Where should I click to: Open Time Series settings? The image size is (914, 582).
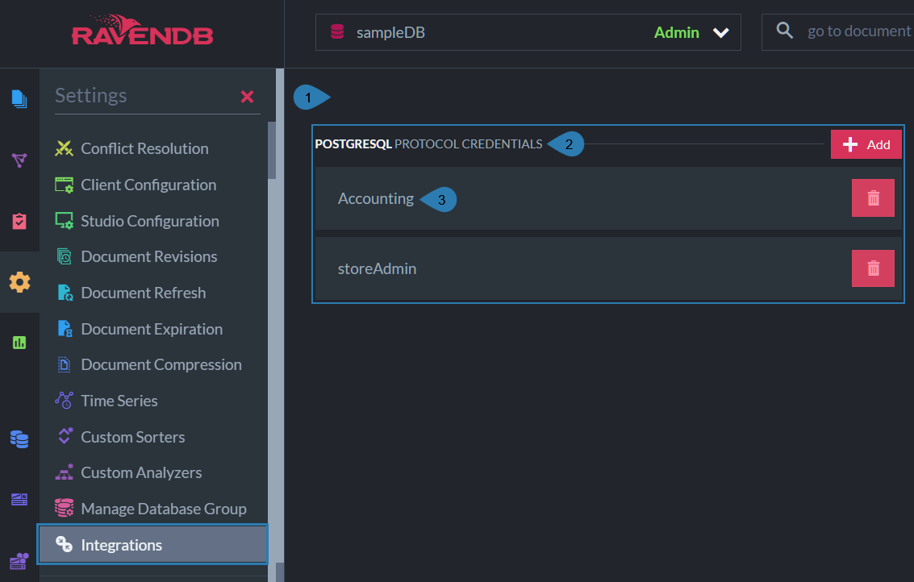(119, 401)
